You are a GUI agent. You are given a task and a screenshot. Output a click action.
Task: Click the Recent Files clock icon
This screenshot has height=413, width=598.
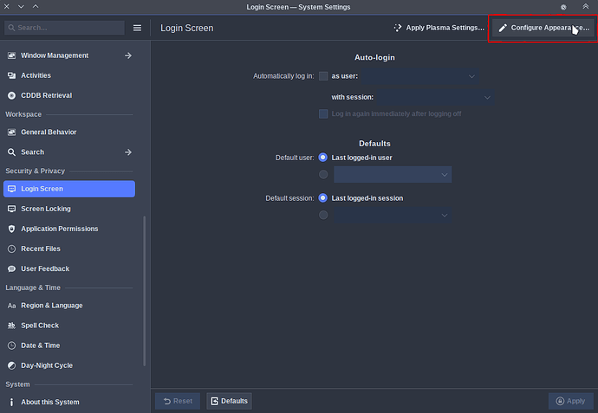coord(12,248)
